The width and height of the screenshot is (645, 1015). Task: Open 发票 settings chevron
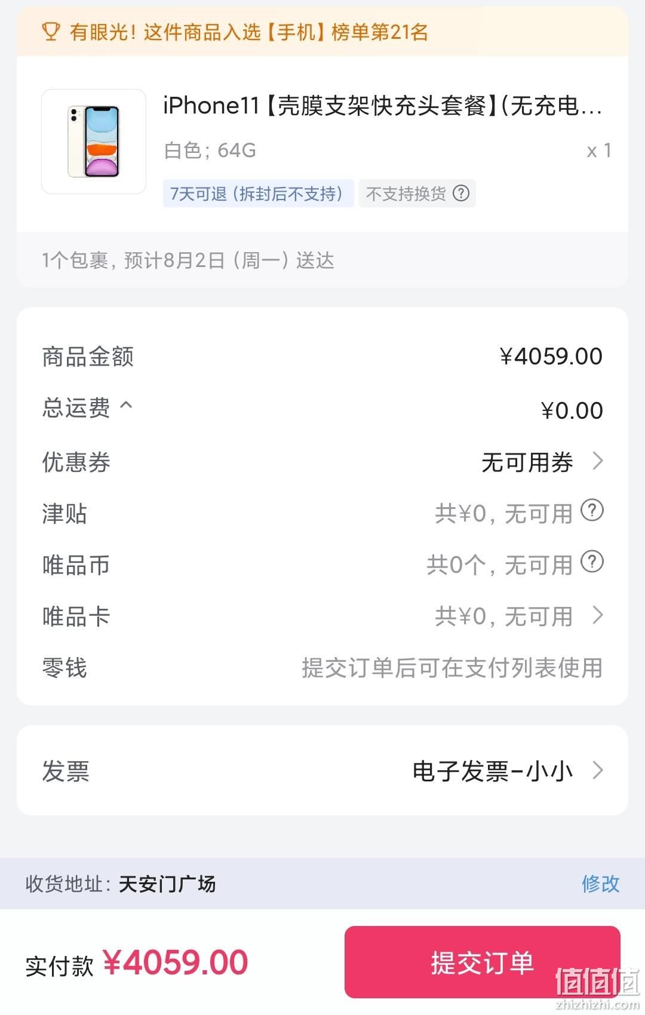click(597, 770)
